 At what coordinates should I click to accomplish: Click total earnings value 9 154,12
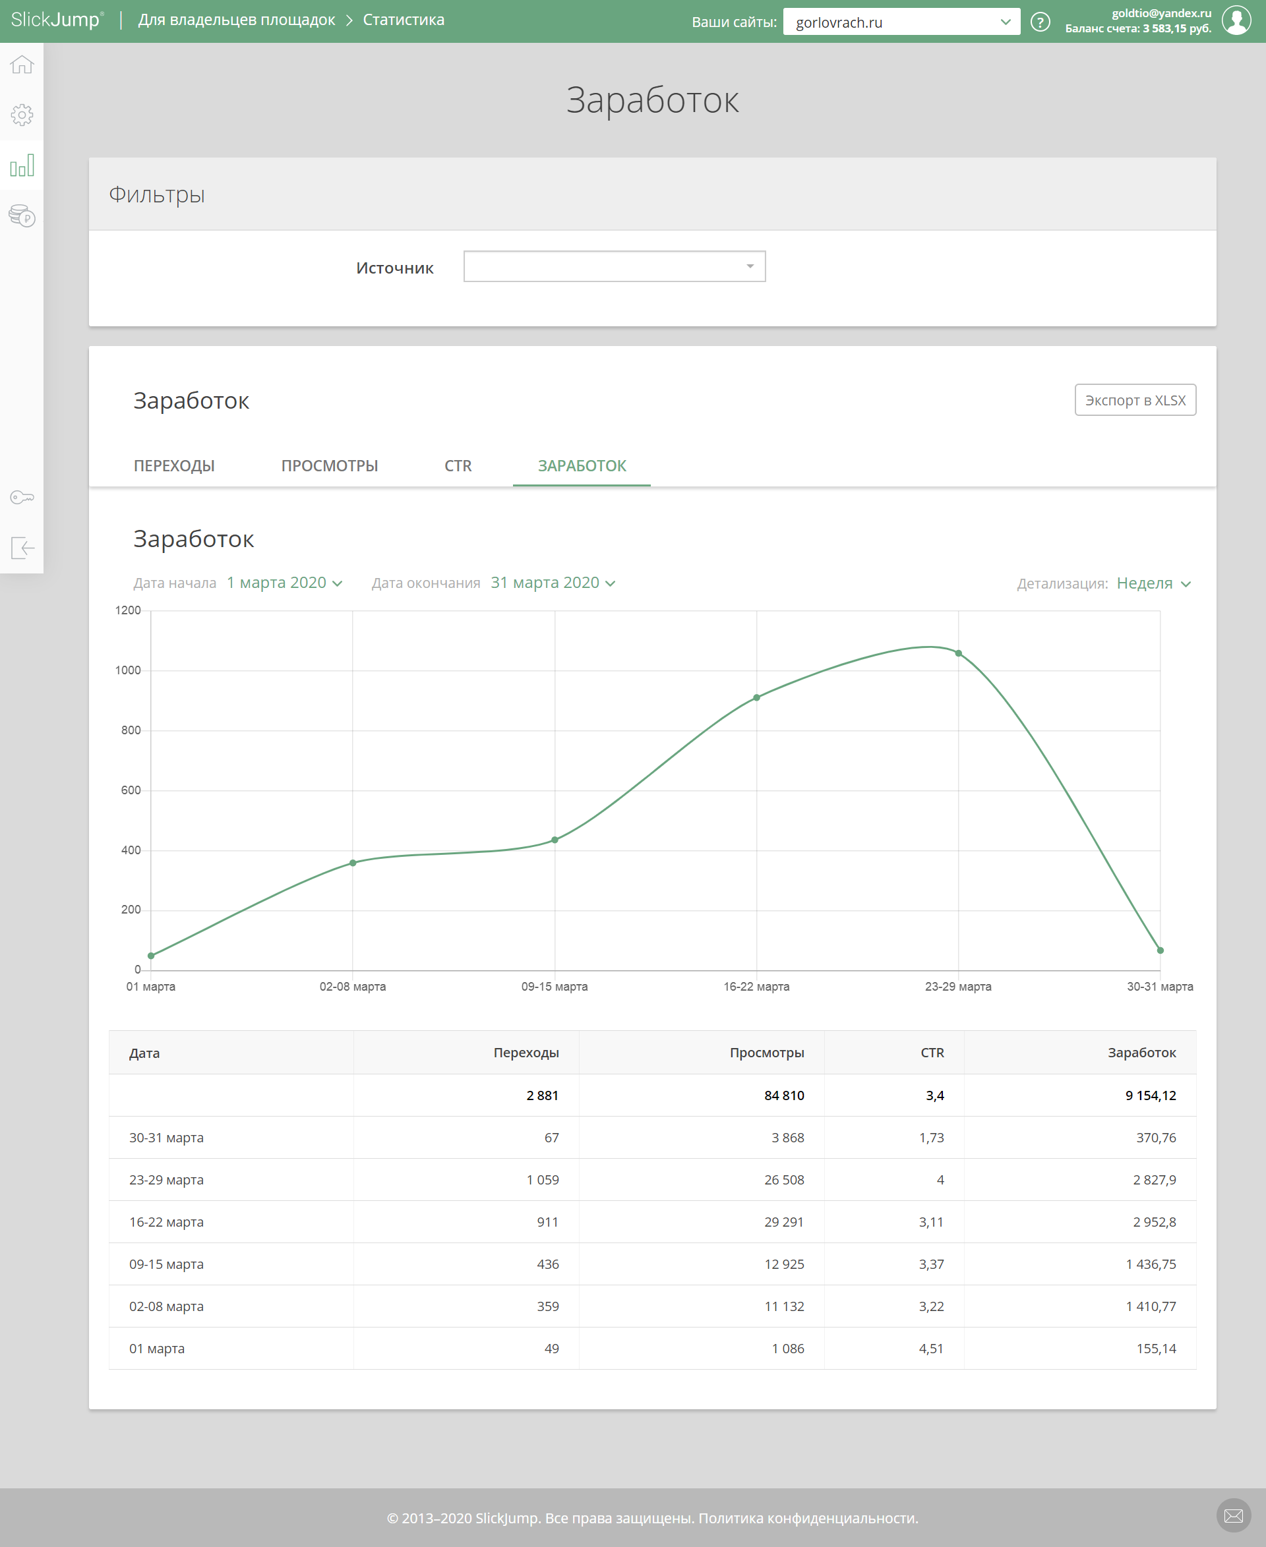[1150, 1095]
